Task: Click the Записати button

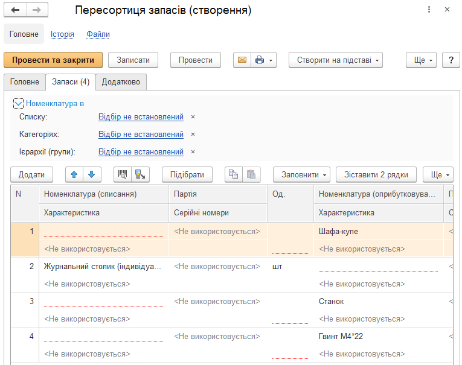Action: (x=133, y=60)
